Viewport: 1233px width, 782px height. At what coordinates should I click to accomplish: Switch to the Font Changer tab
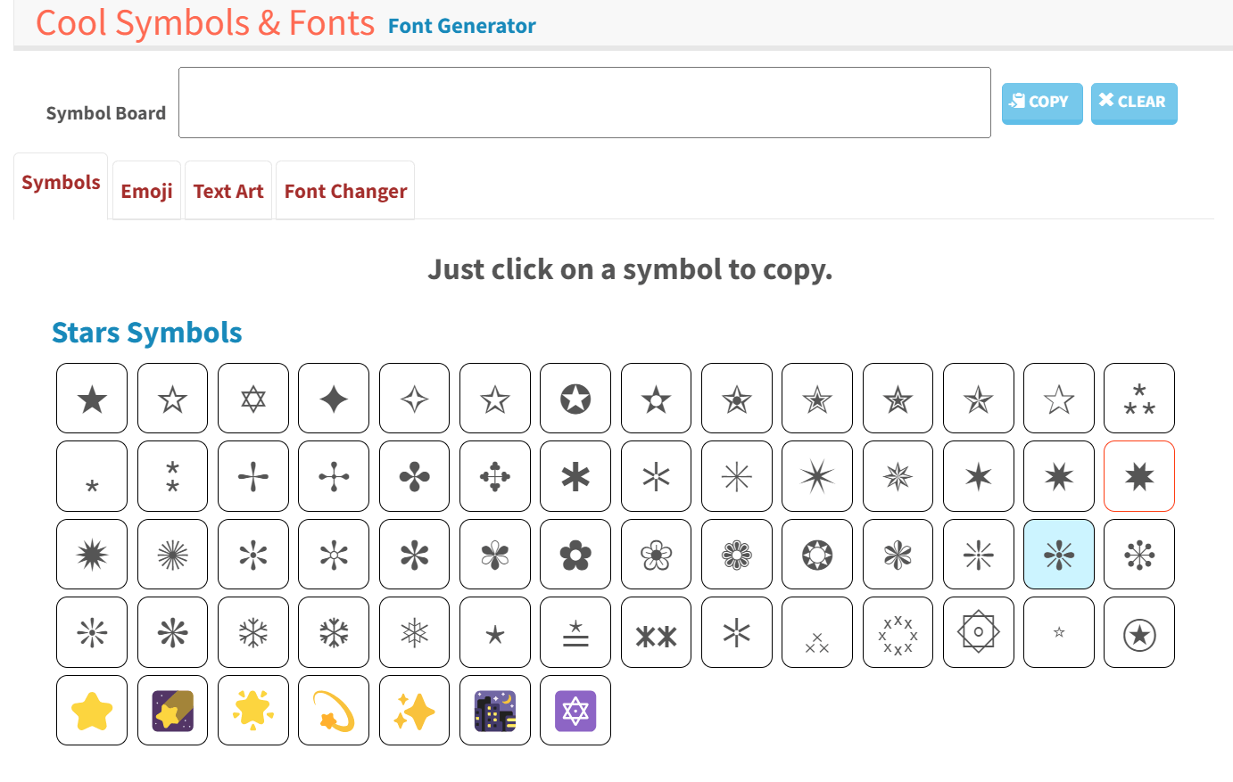pos(344,190)
